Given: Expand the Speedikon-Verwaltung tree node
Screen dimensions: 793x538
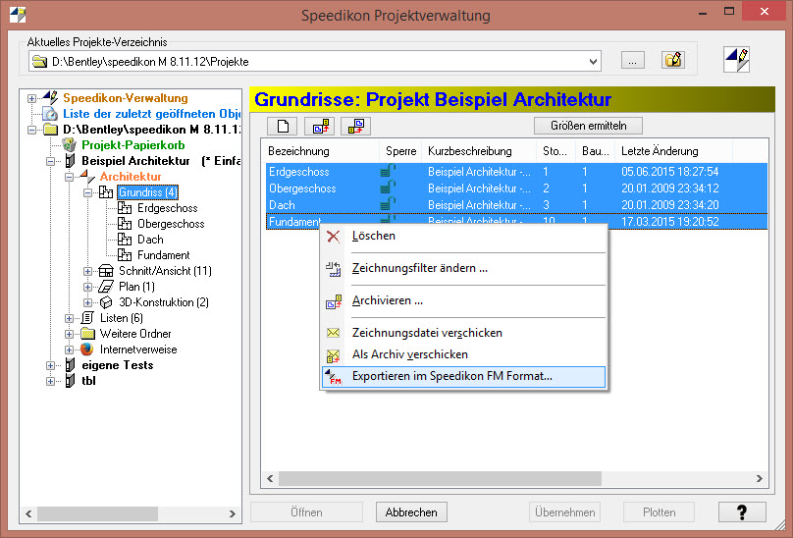Looking at the screenshot, I should click(31, 98).
